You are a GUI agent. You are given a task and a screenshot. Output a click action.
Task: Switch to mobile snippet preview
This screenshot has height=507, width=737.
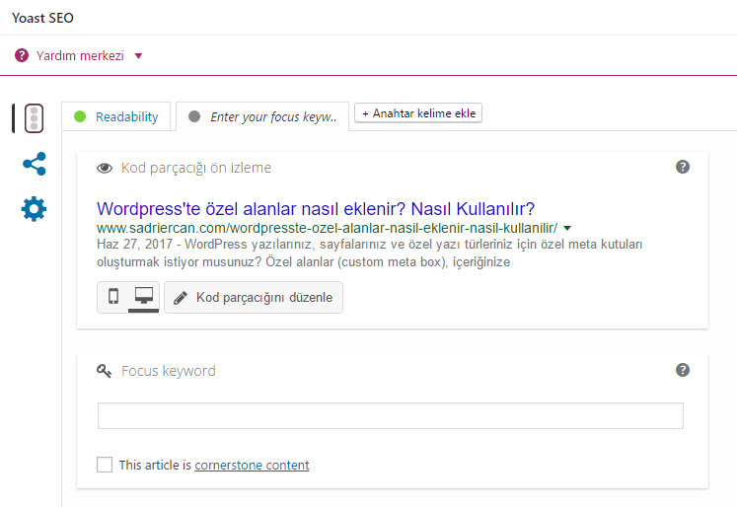click(x=113, y=297)
